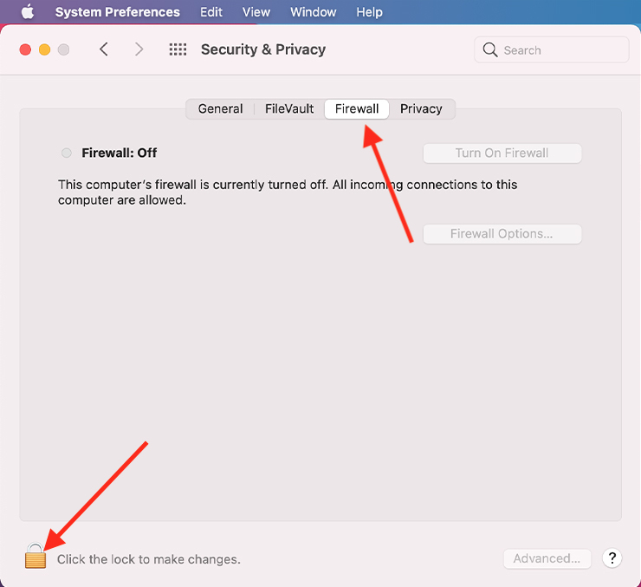Open the Apple menu
641x587 pixels.
pyautogui.click(x=28, y=12)
